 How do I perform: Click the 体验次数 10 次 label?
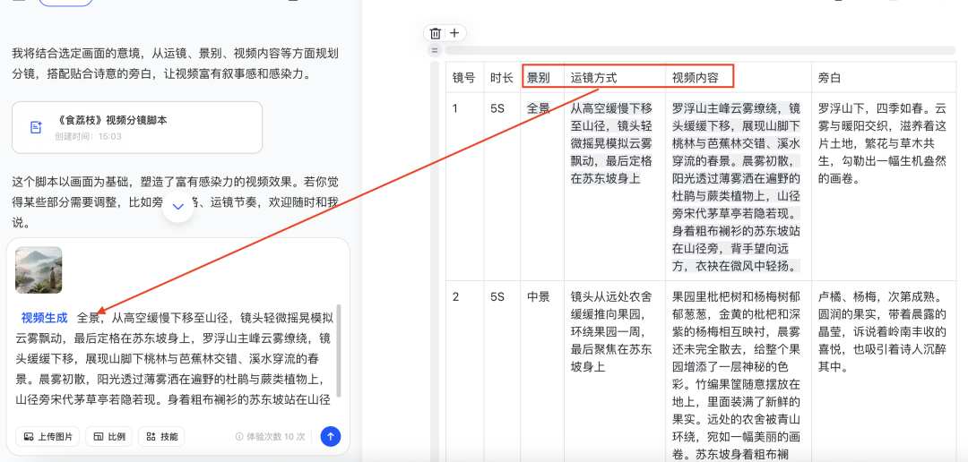coord(276,437)
